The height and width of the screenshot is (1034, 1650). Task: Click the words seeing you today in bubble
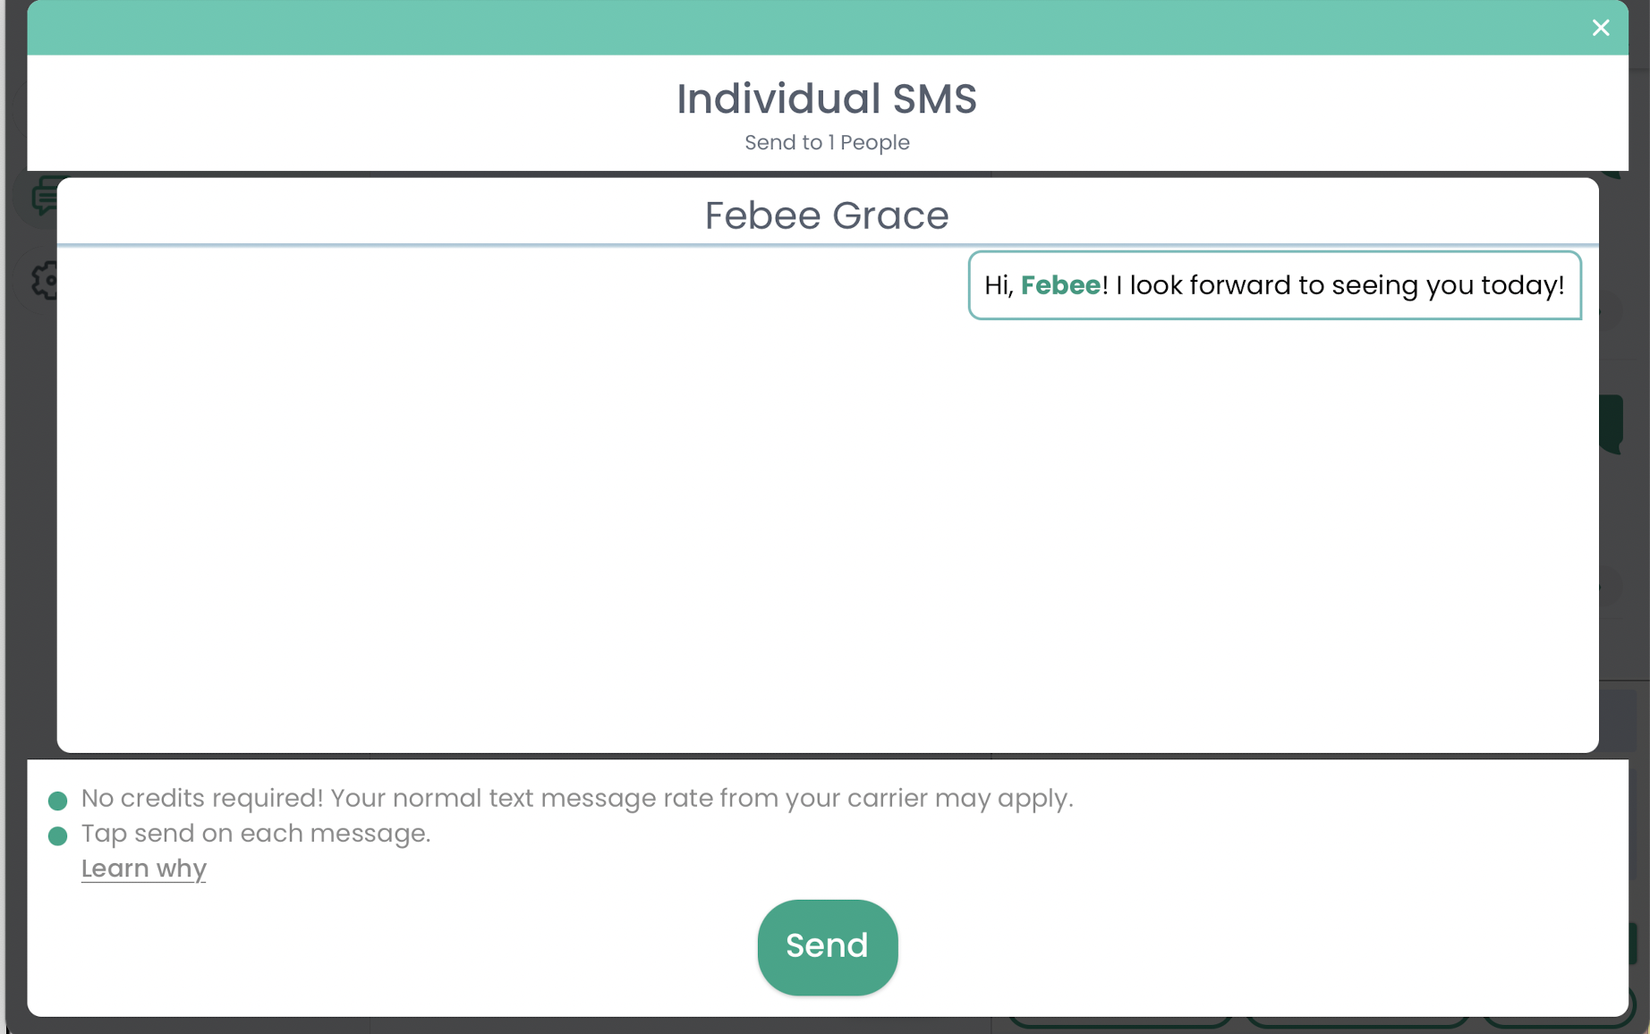[x=1448, y=285]
